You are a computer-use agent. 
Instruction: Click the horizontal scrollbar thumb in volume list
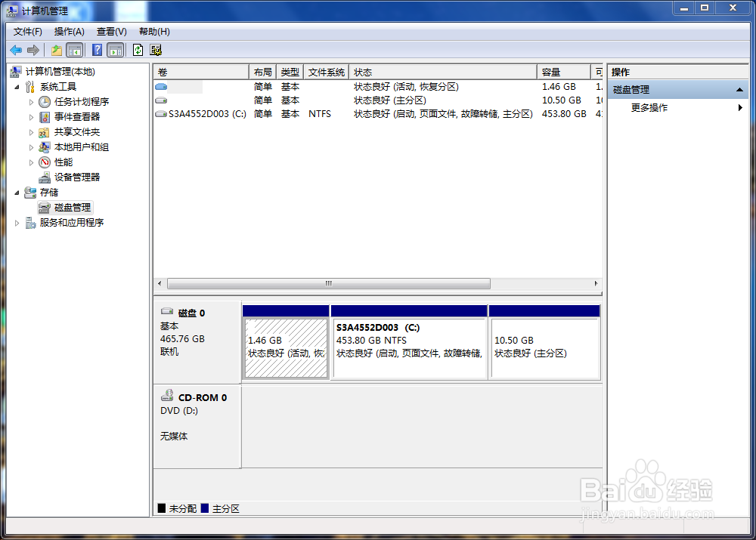click(x=329, y=284)
